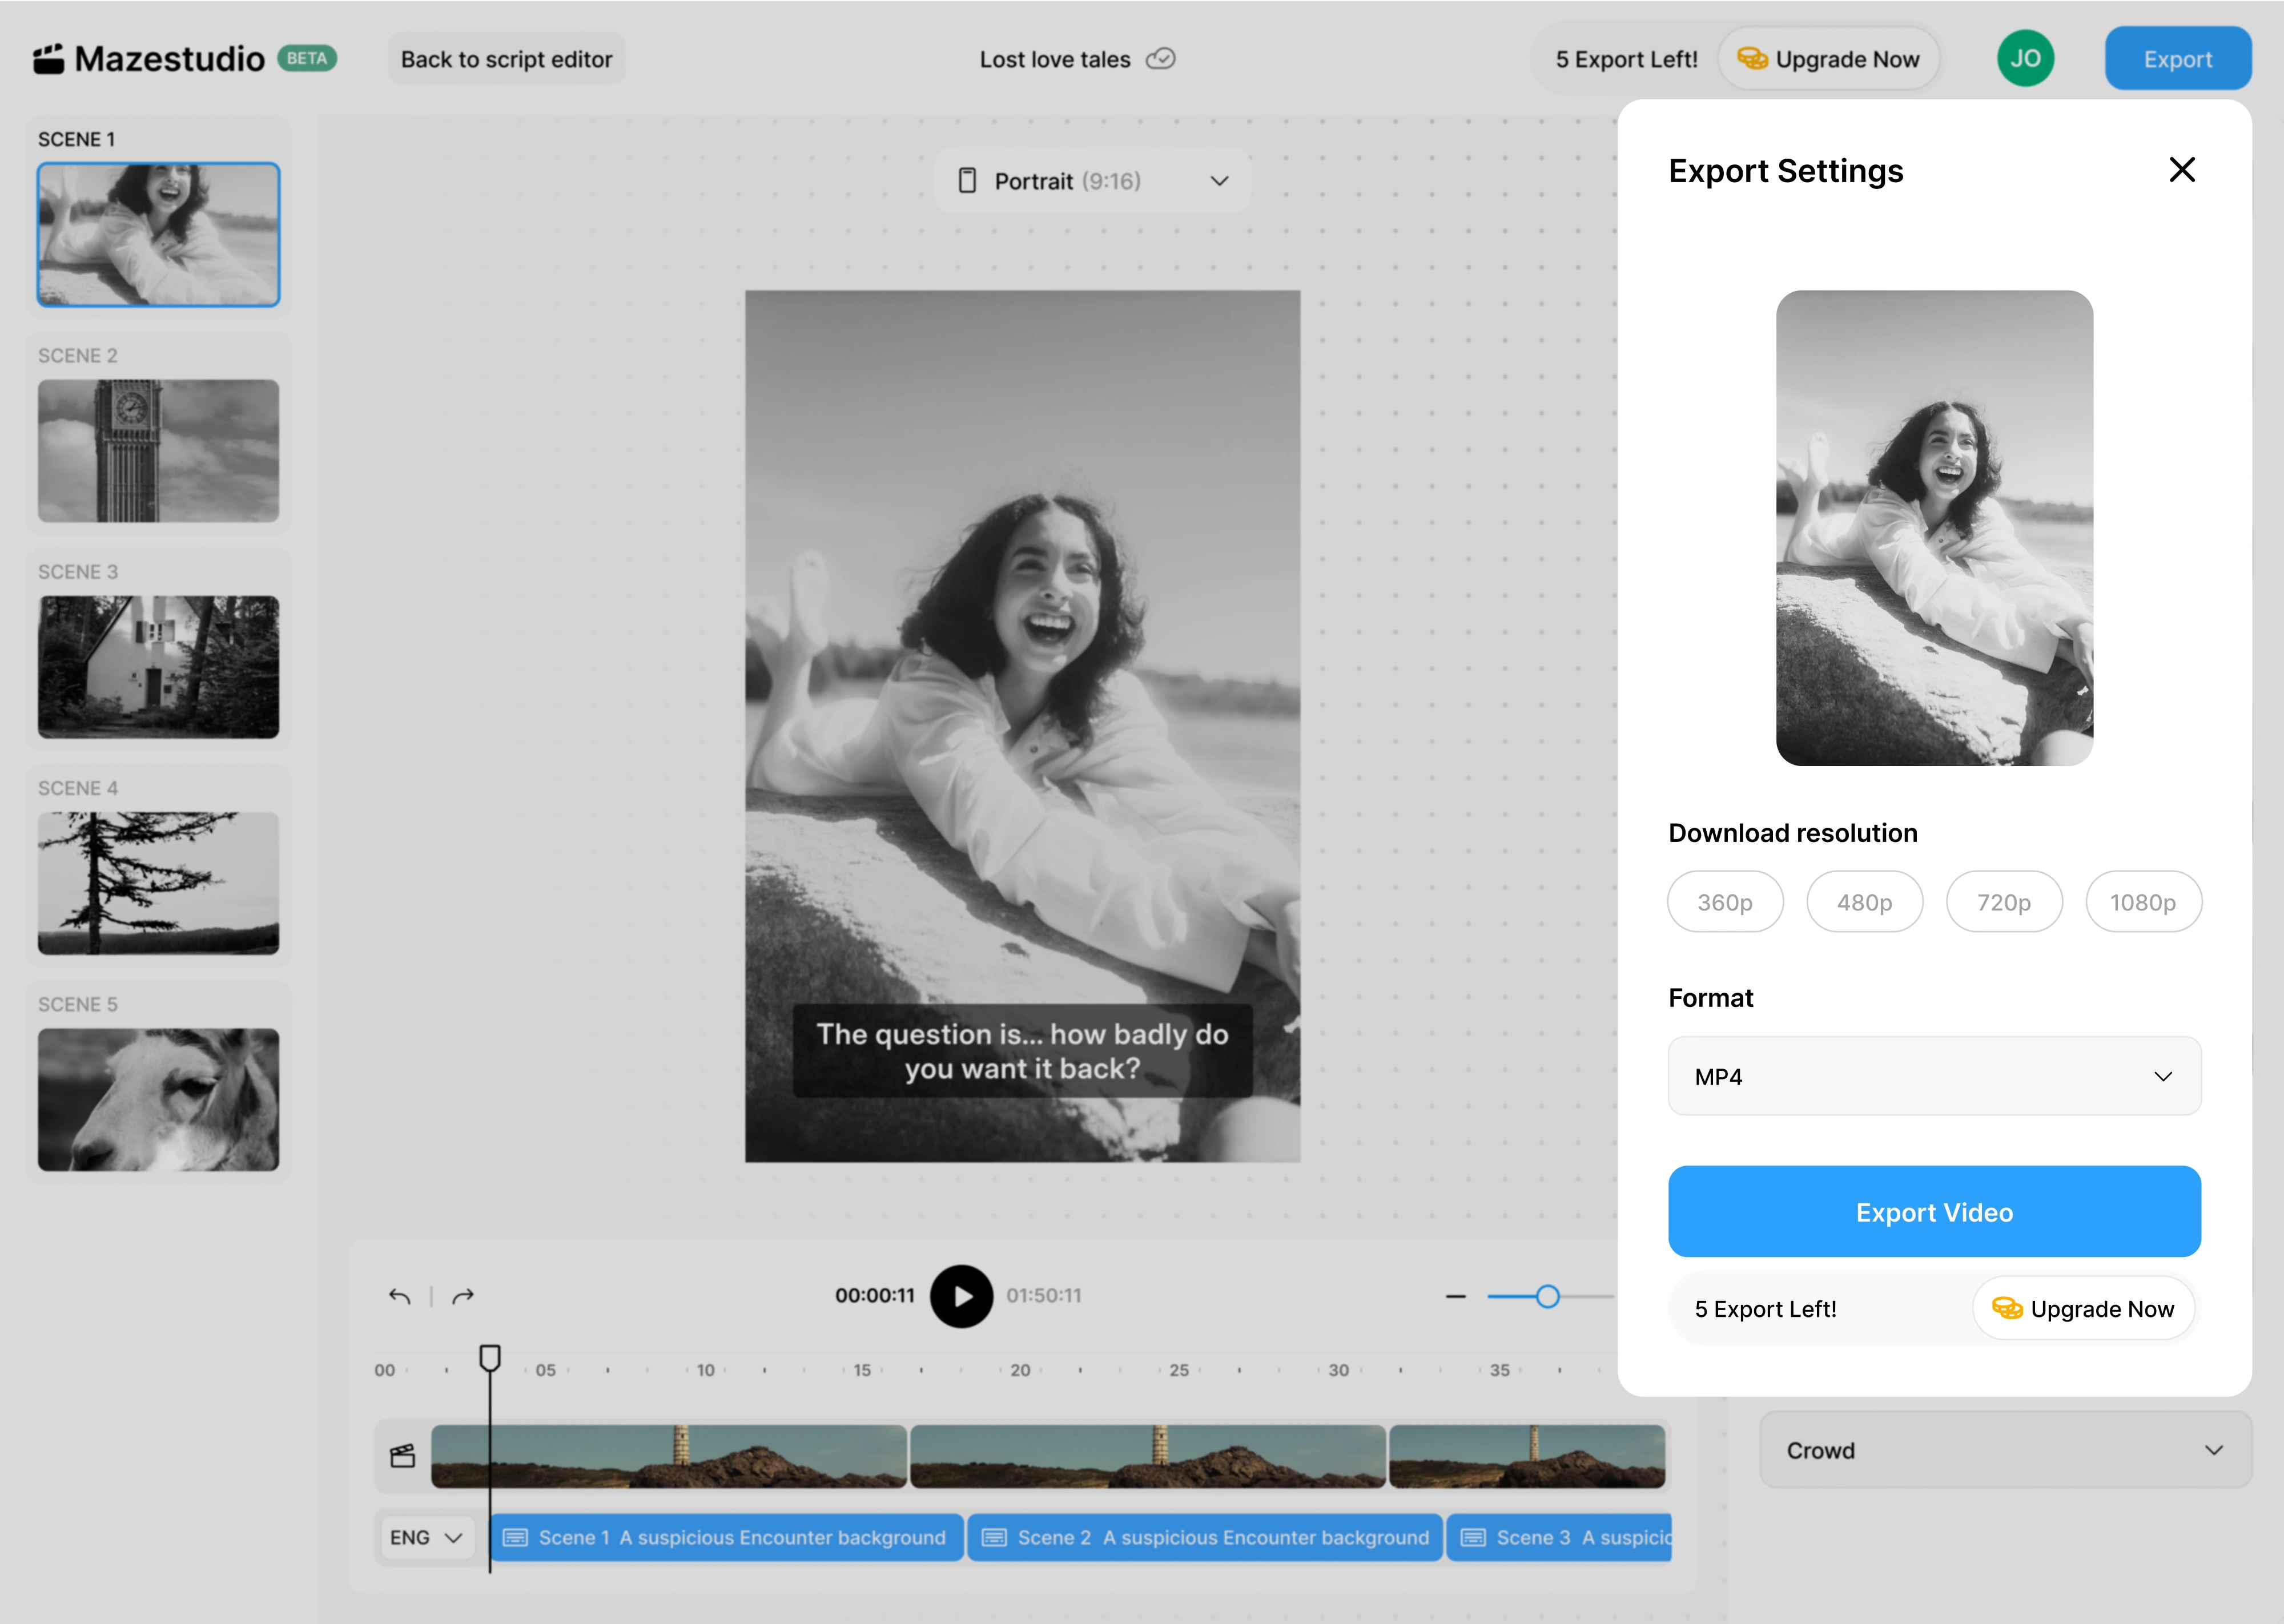Close the Export Settings panel
2284x1624 pixels.
click(x=2181, y=170)
